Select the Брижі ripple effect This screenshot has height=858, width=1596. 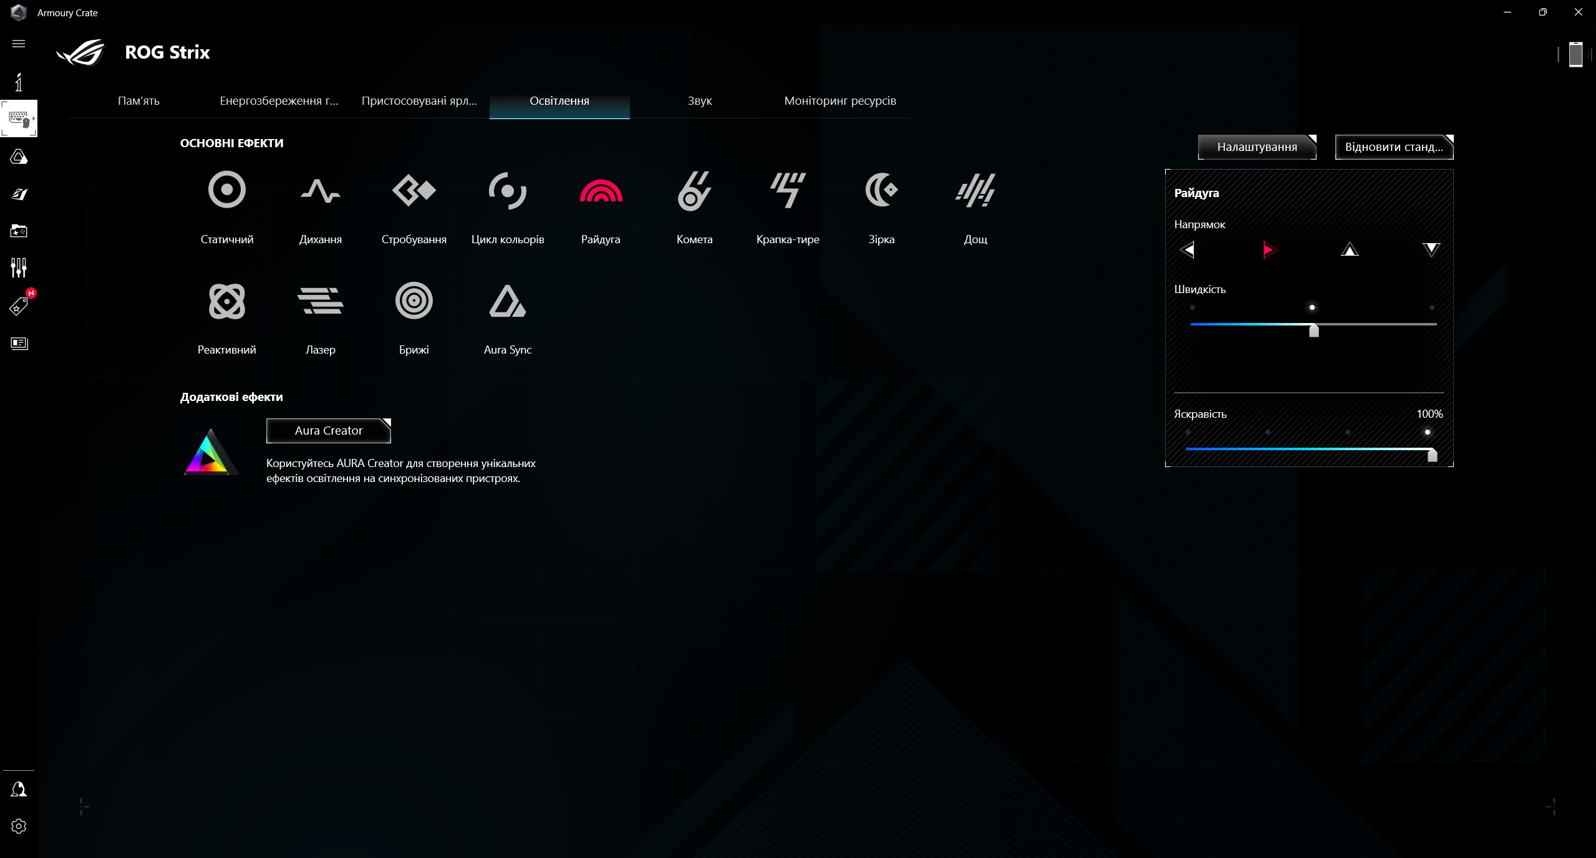pyautogui.click(x=414, y=301)
